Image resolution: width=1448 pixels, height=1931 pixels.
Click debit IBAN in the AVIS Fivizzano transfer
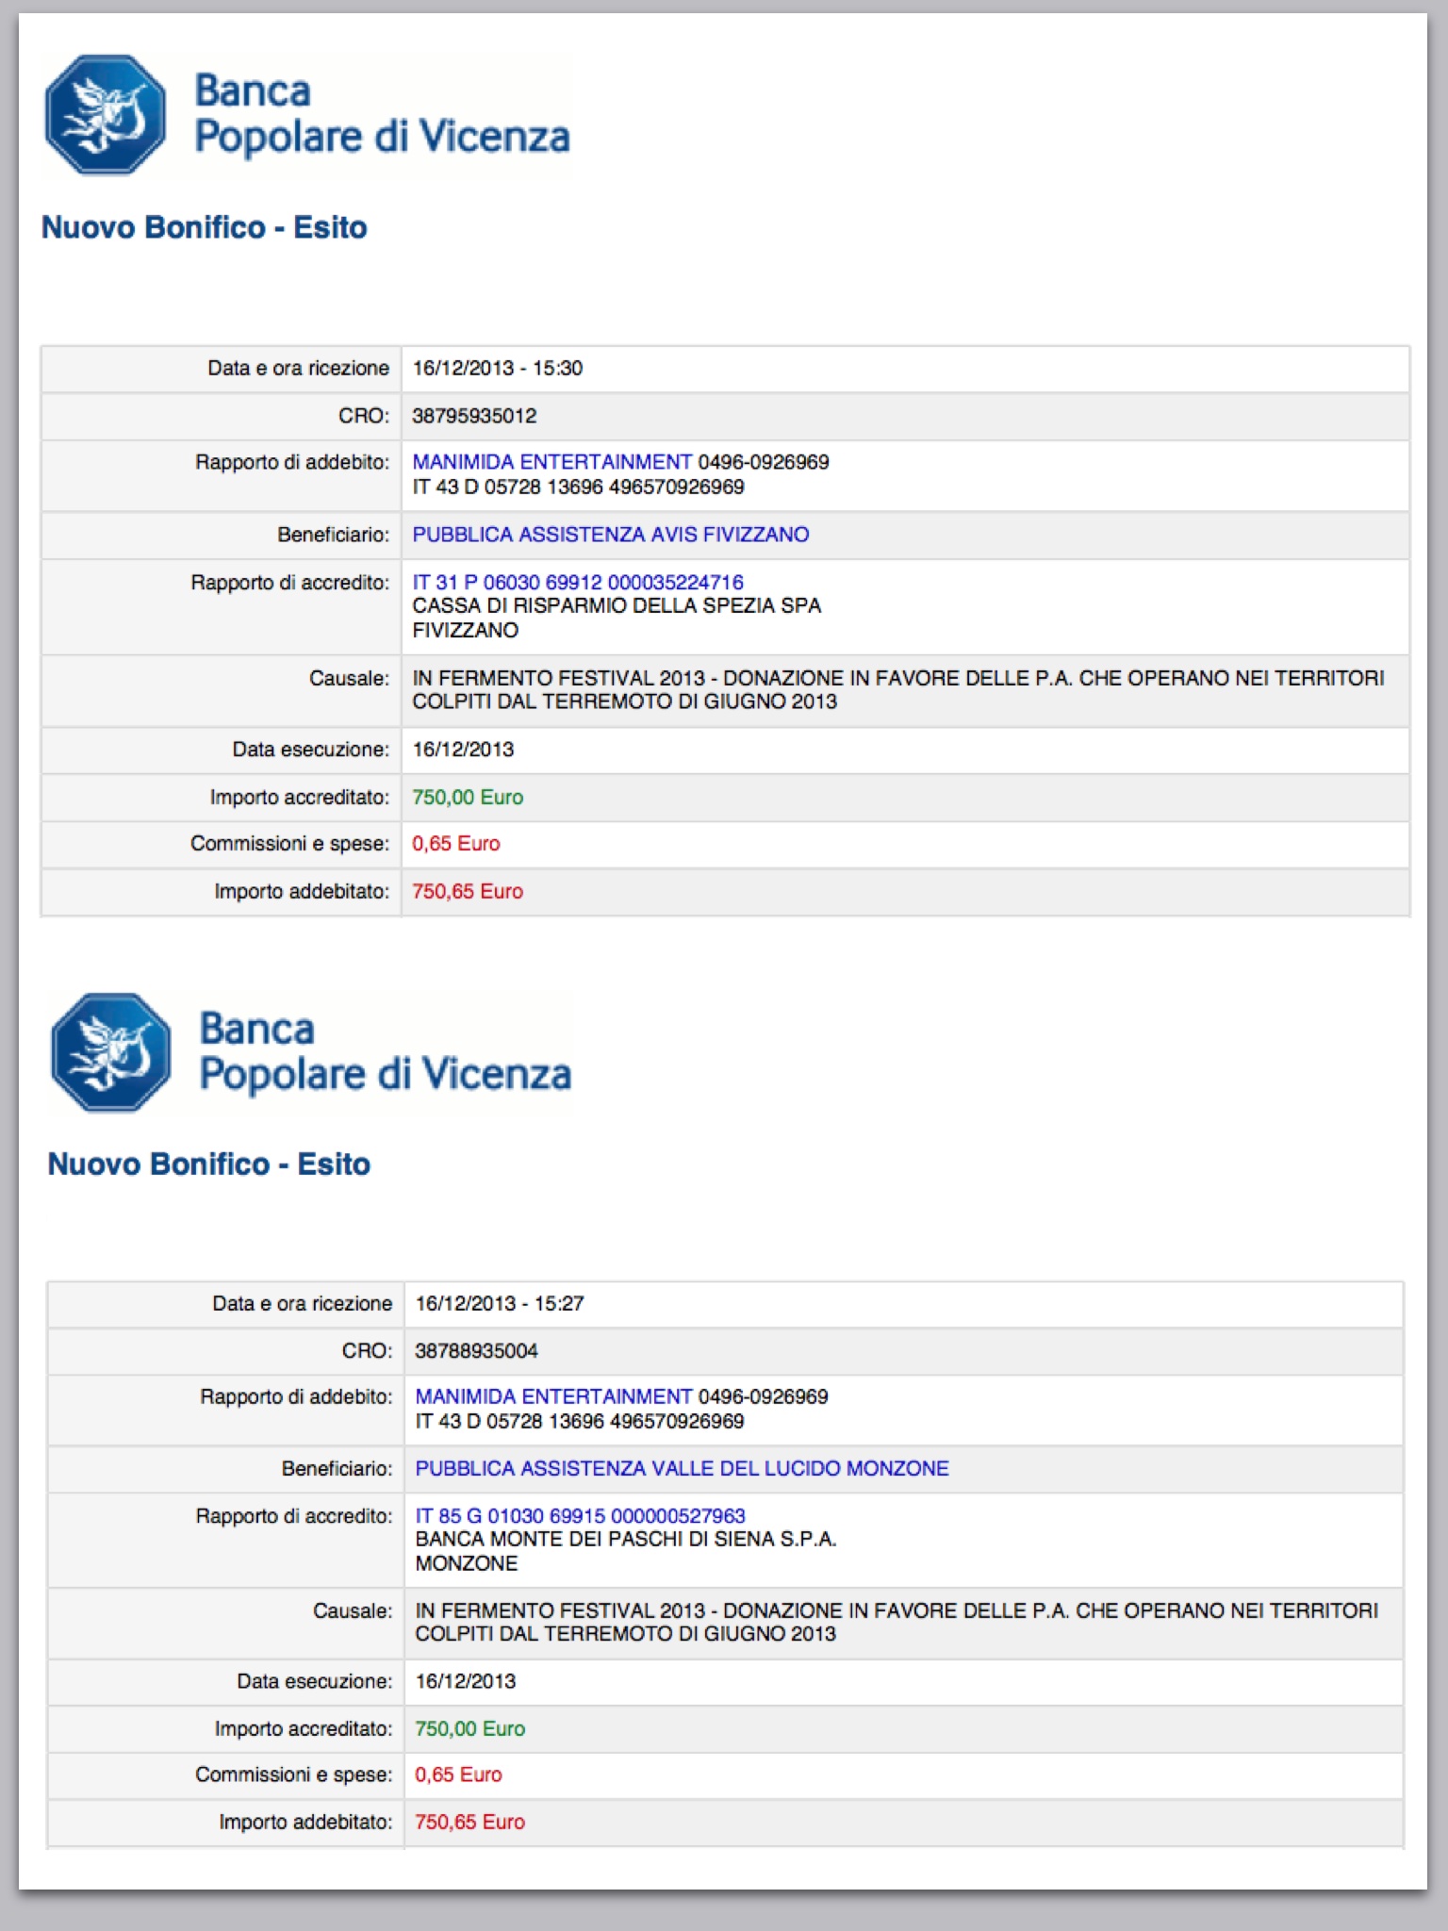(x=578, y=487)
